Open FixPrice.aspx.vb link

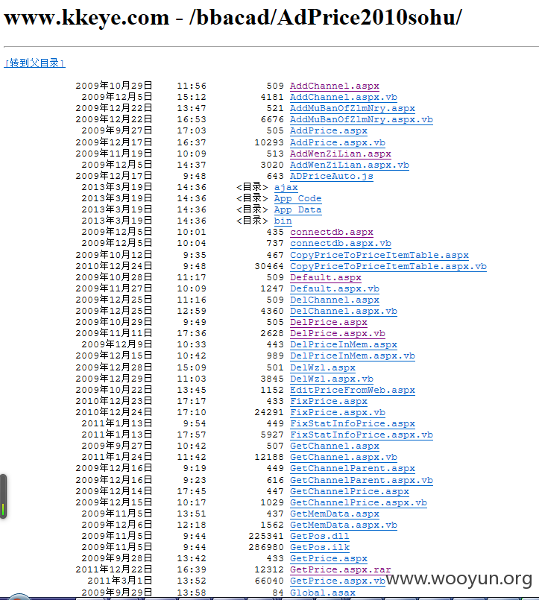point(338,412)
